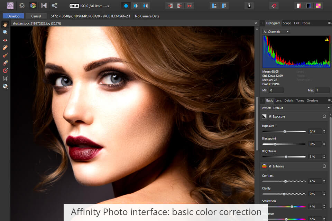The height and width of the screenshot is (221, 332).
Task: Reset the Exposure section
Action: (324, 116)
